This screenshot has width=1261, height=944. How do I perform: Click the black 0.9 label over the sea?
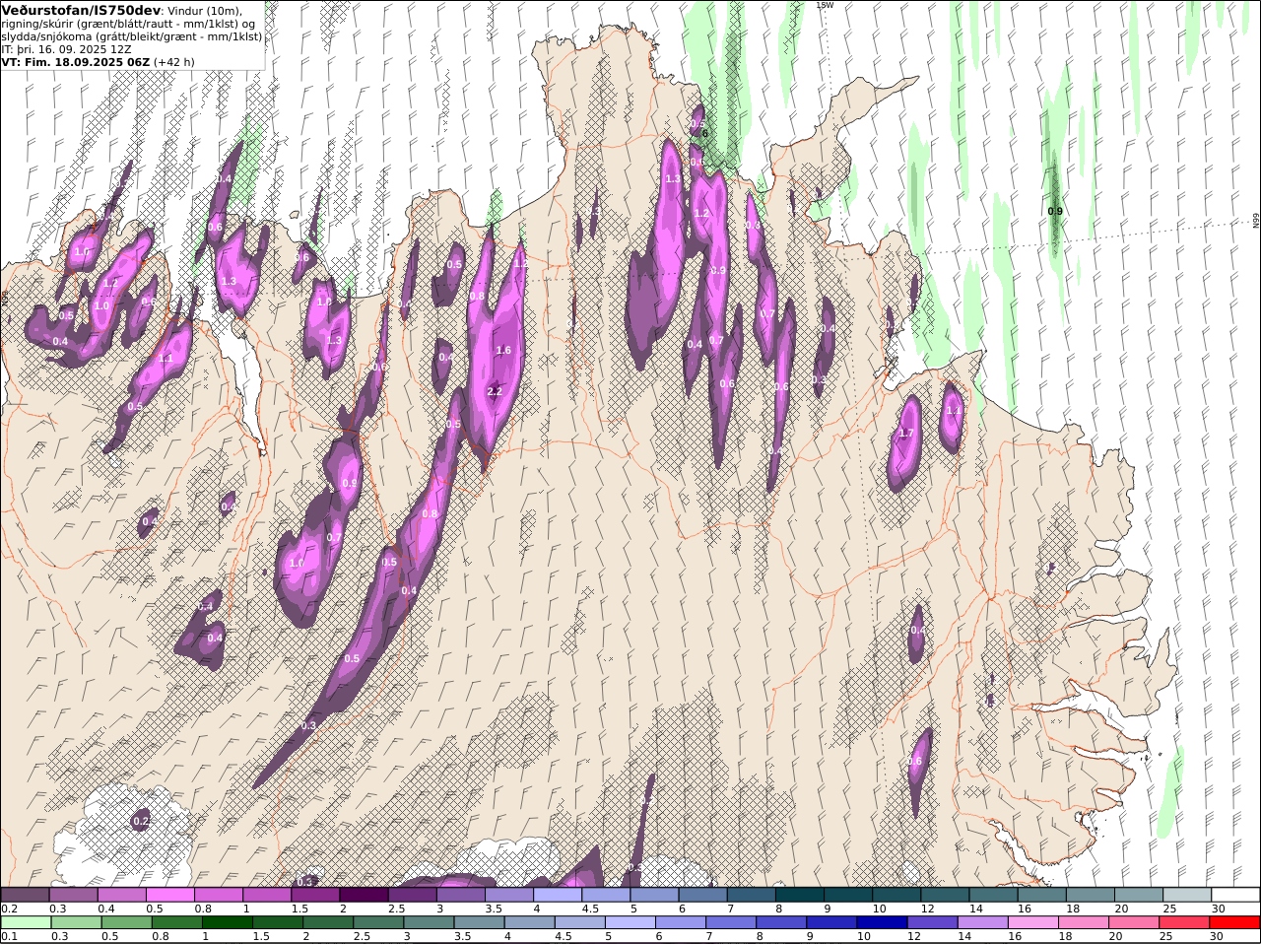[x=1055, y=211]
